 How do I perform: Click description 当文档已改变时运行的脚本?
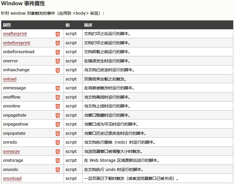point(109,70)
